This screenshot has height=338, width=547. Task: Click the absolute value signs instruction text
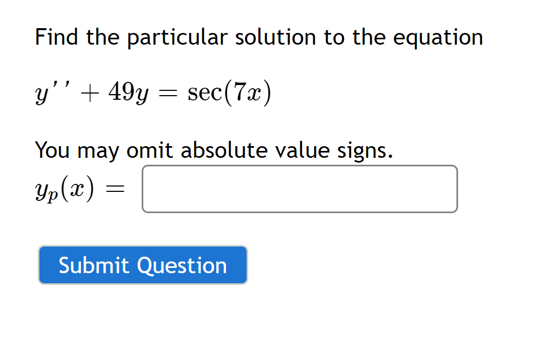(213, 150)
